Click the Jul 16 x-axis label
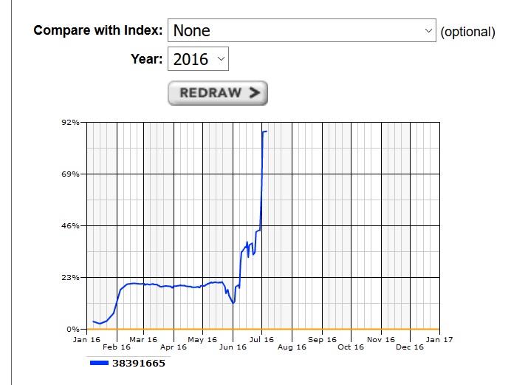The width and height of the screenshot is (511, 385). (x=261, y=340)
